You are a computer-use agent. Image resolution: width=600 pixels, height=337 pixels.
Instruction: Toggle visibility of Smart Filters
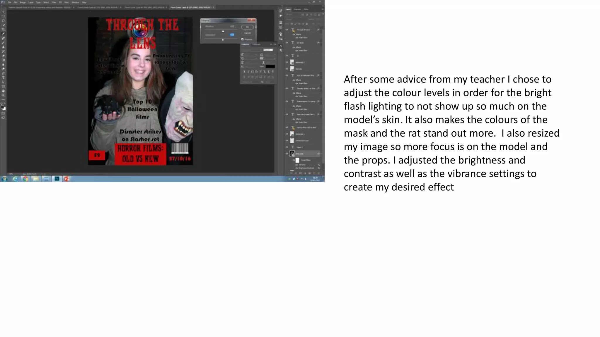click(294, 160)
